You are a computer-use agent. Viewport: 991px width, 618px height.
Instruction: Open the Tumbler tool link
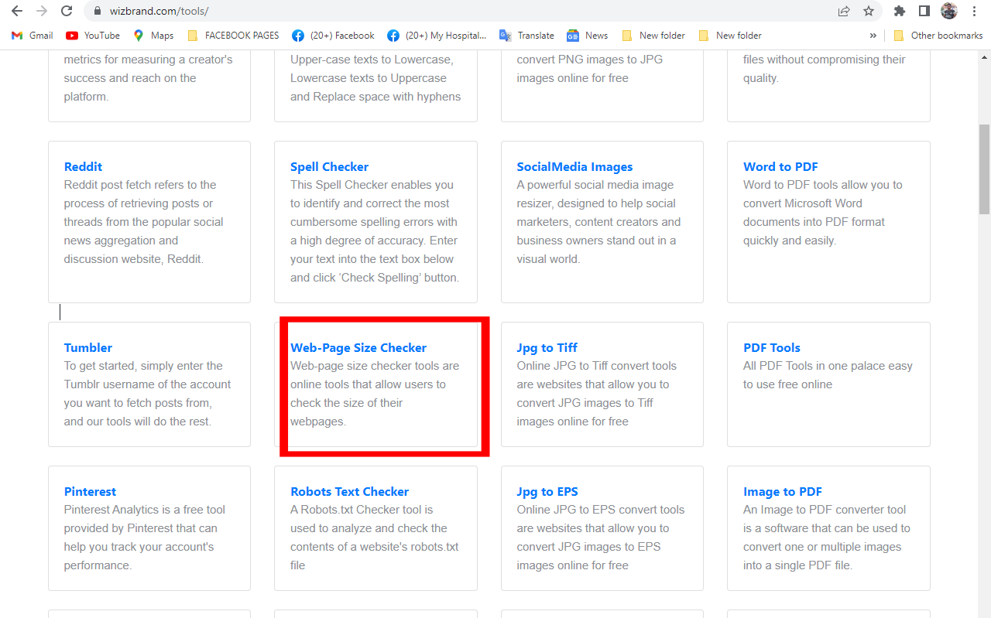(x=88, y=347)
